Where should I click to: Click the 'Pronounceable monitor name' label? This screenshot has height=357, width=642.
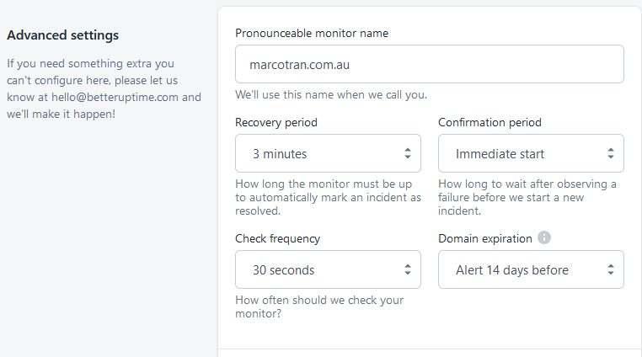coord(312,34)
